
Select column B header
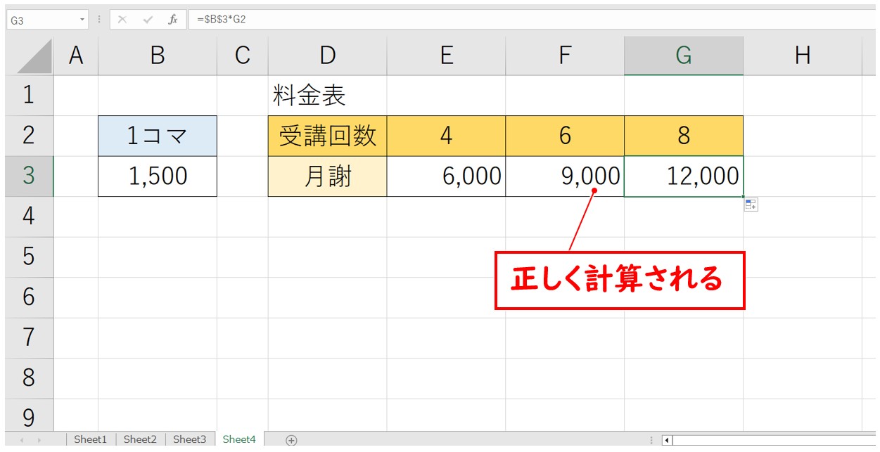tap(158, 56)
